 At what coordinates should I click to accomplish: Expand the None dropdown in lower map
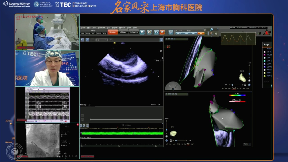click(x=247, y=144)
